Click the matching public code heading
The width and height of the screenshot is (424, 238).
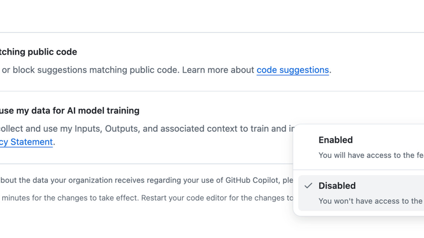click(x=38, y=52)
